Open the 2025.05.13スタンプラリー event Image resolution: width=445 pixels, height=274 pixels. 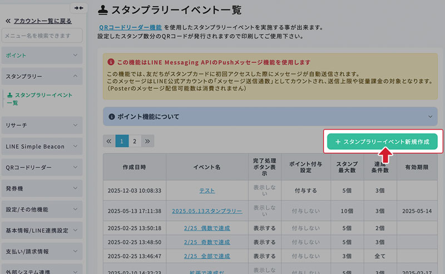[x=207, y=211]
